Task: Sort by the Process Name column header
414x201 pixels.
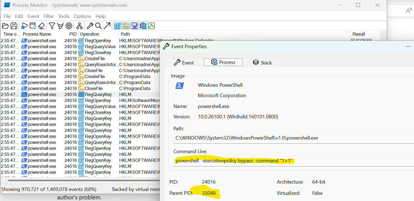Action: click(x=41, y=34)
